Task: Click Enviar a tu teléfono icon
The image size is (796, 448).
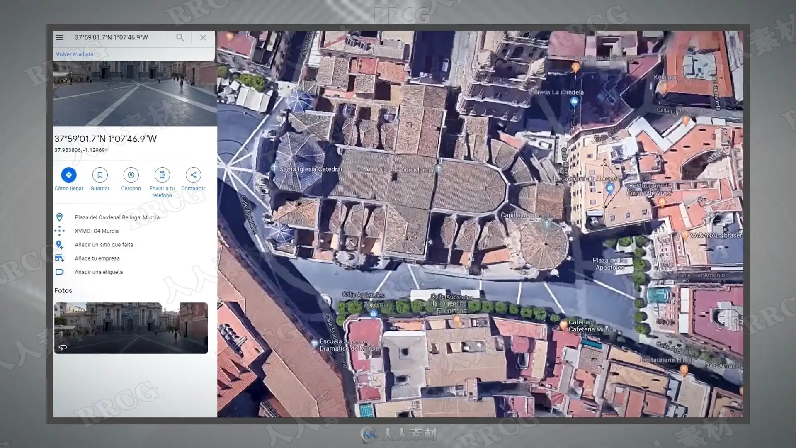Action: point(162,175)
